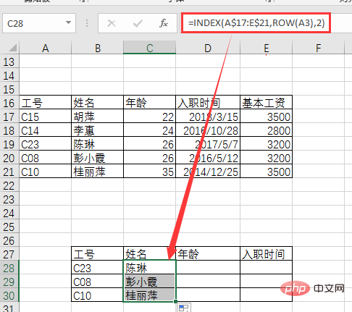Select cell C14 in row 18
The width and height of the screenshot is (352, 312).
pos(46,130)
